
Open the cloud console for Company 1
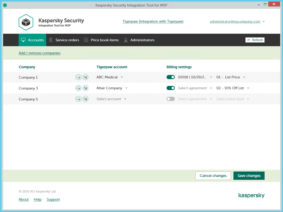(78, 77)
